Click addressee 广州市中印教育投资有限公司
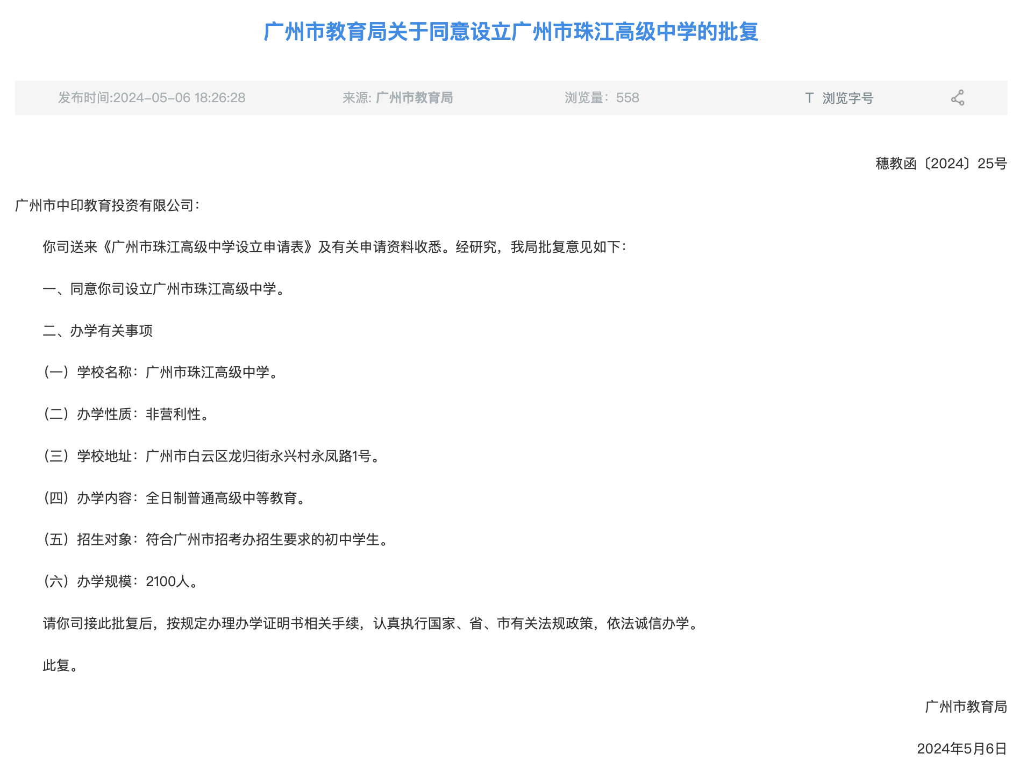Screen dimensions: 1027x768 tap(107, 205)
